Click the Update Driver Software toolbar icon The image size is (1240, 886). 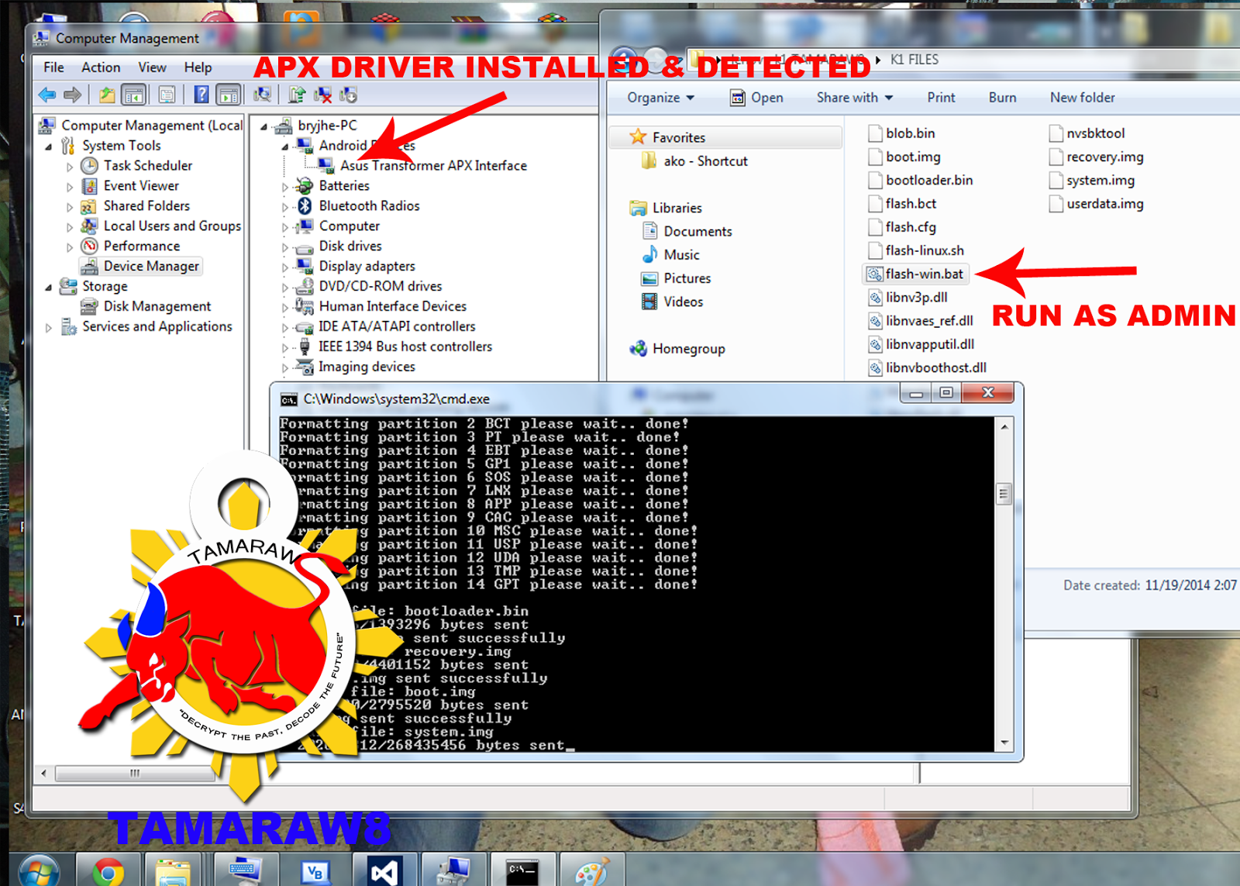coord(297,95)
